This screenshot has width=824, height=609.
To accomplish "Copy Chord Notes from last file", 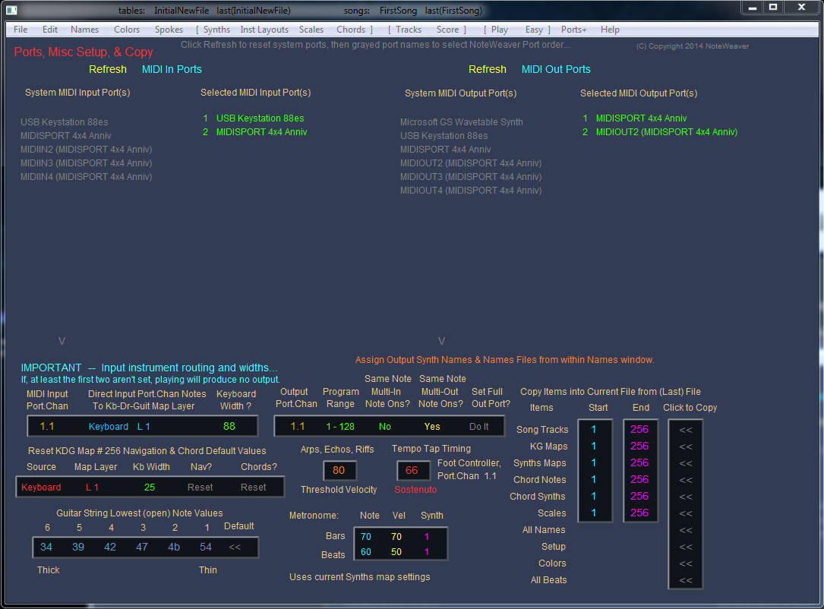I will tap(686, 480).
